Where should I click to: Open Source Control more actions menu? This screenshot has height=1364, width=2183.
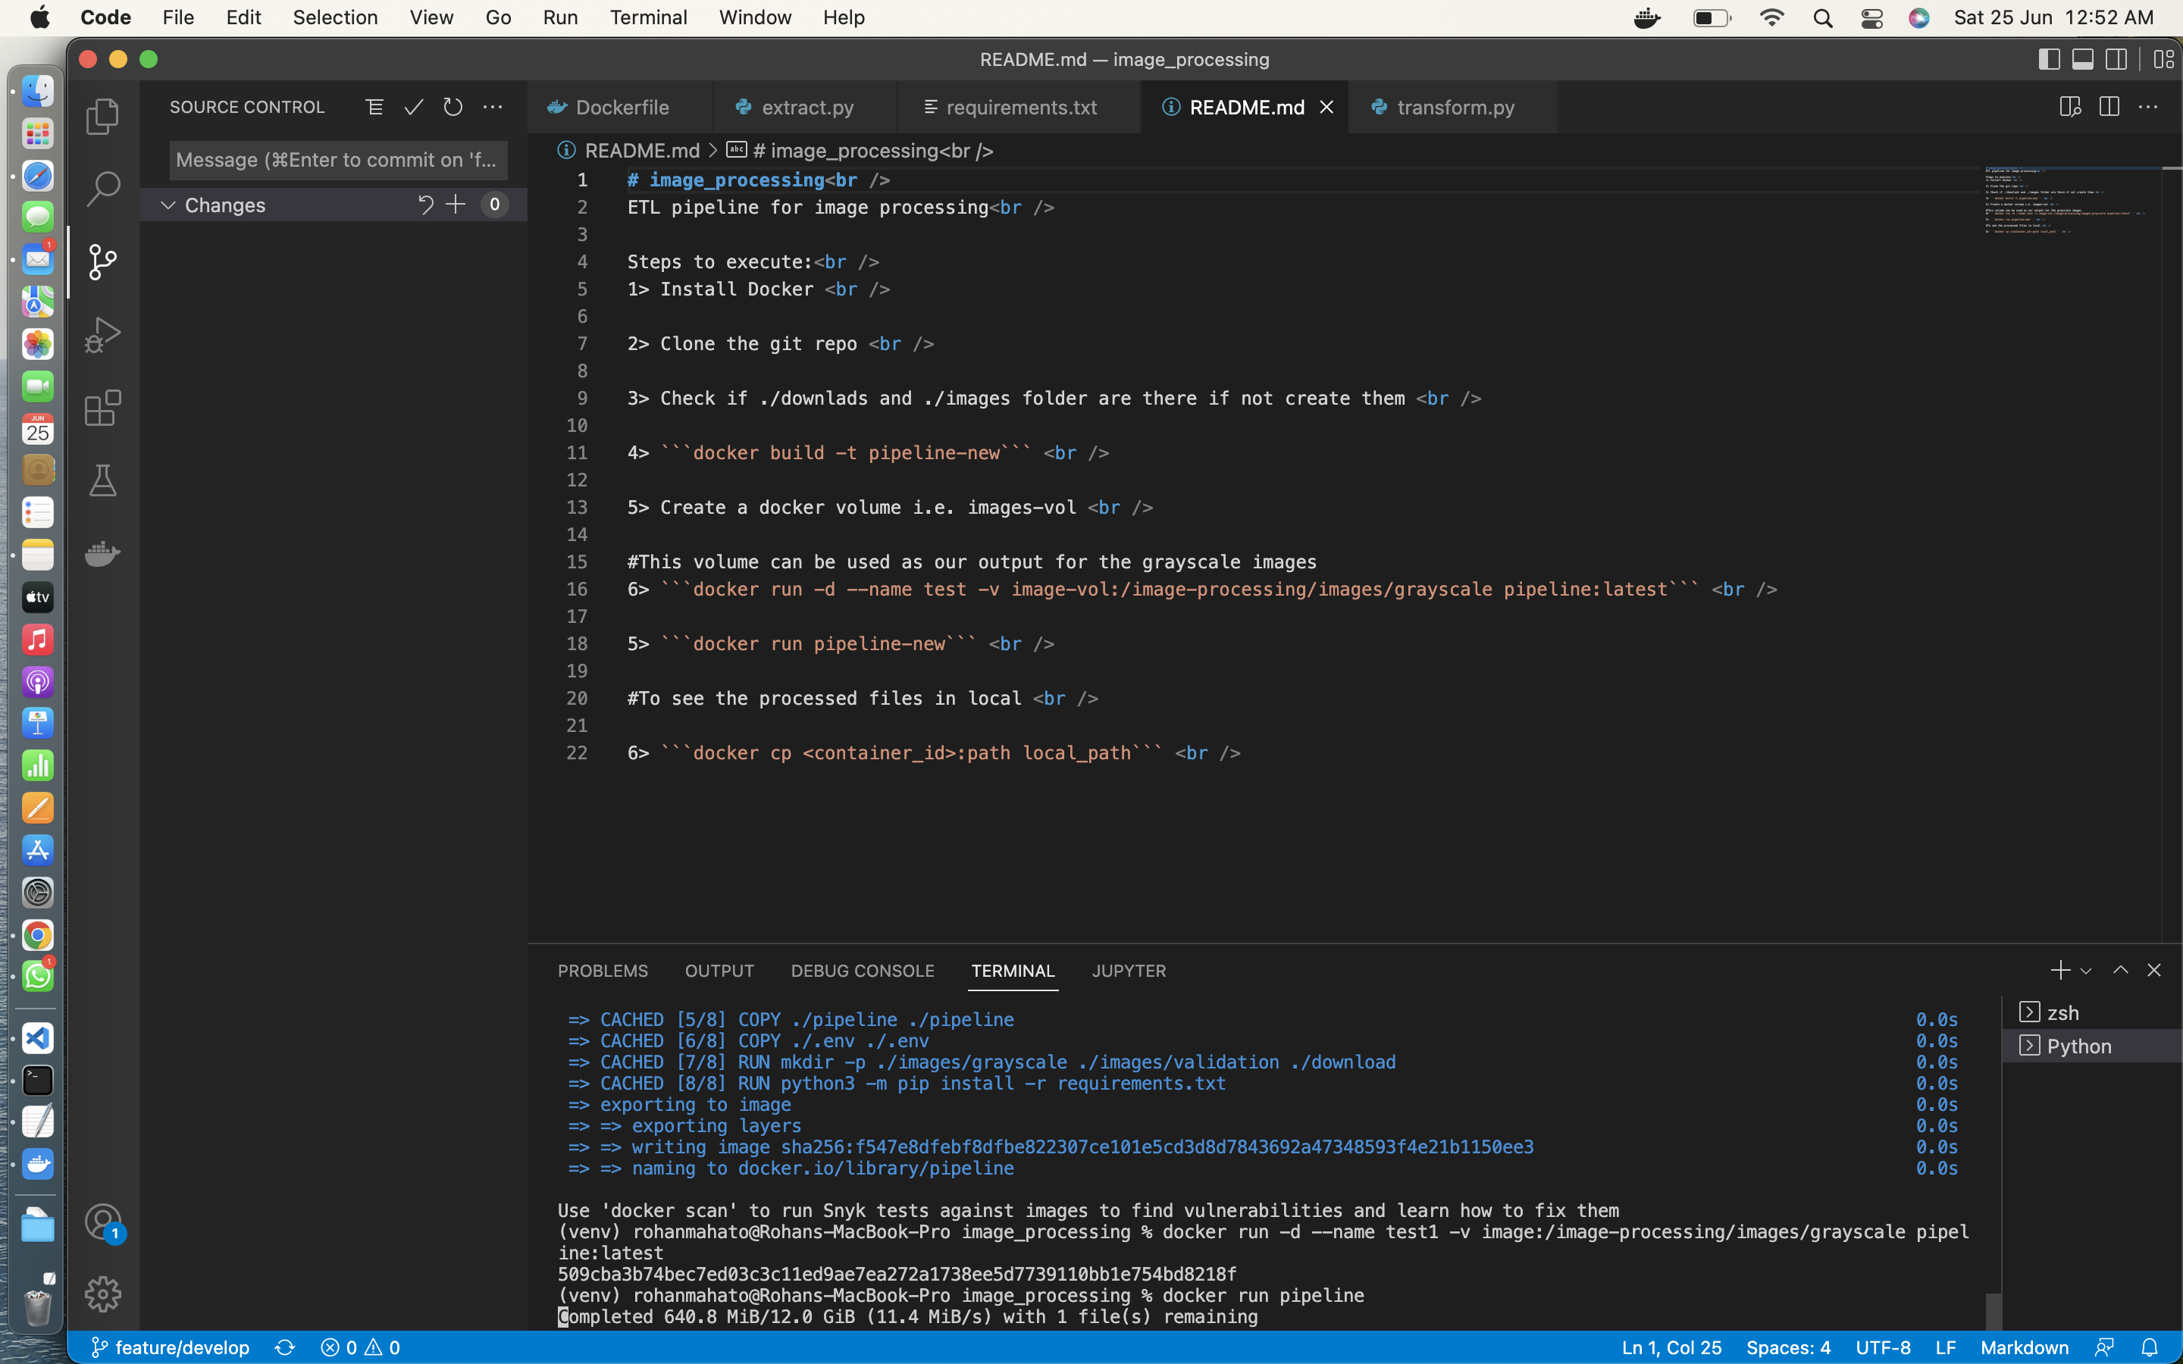coord(493,108)
